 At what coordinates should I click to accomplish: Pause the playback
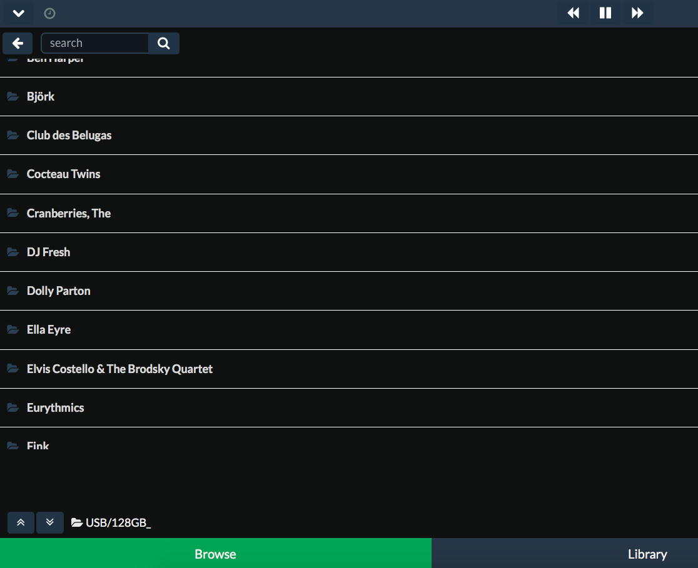pos(605,13)
